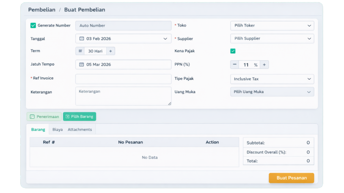This screenshot has height=193, width=344.
Task: Uncheck the Generate Number checkbox
Action: click(33, 25)
